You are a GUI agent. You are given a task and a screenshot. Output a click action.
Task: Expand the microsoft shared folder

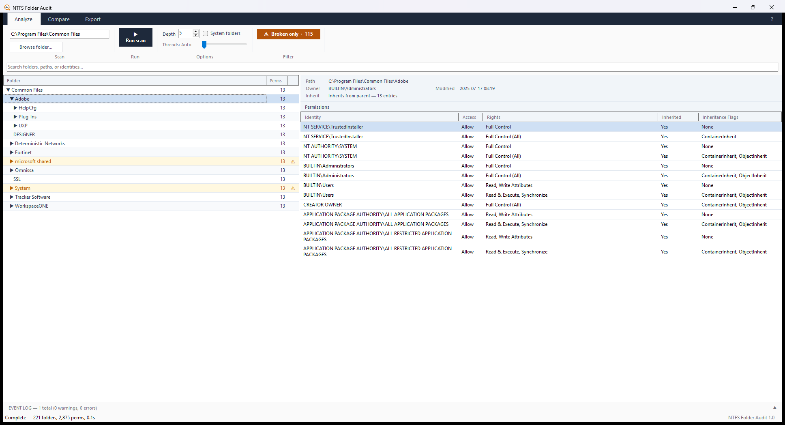pyautogui.click(x=12, y=161)
